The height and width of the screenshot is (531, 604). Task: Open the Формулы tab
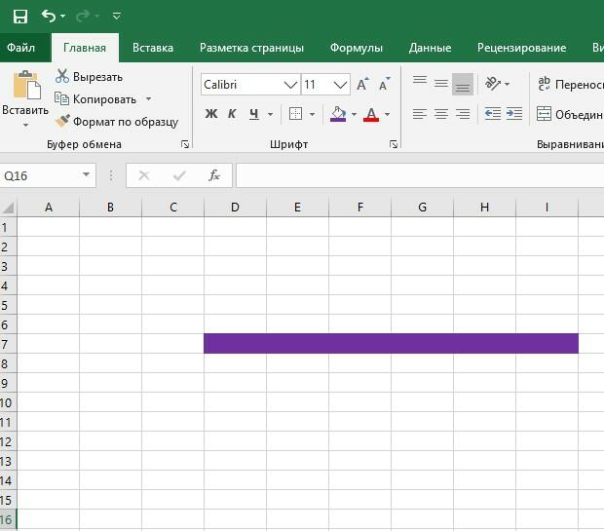(357, 48)
